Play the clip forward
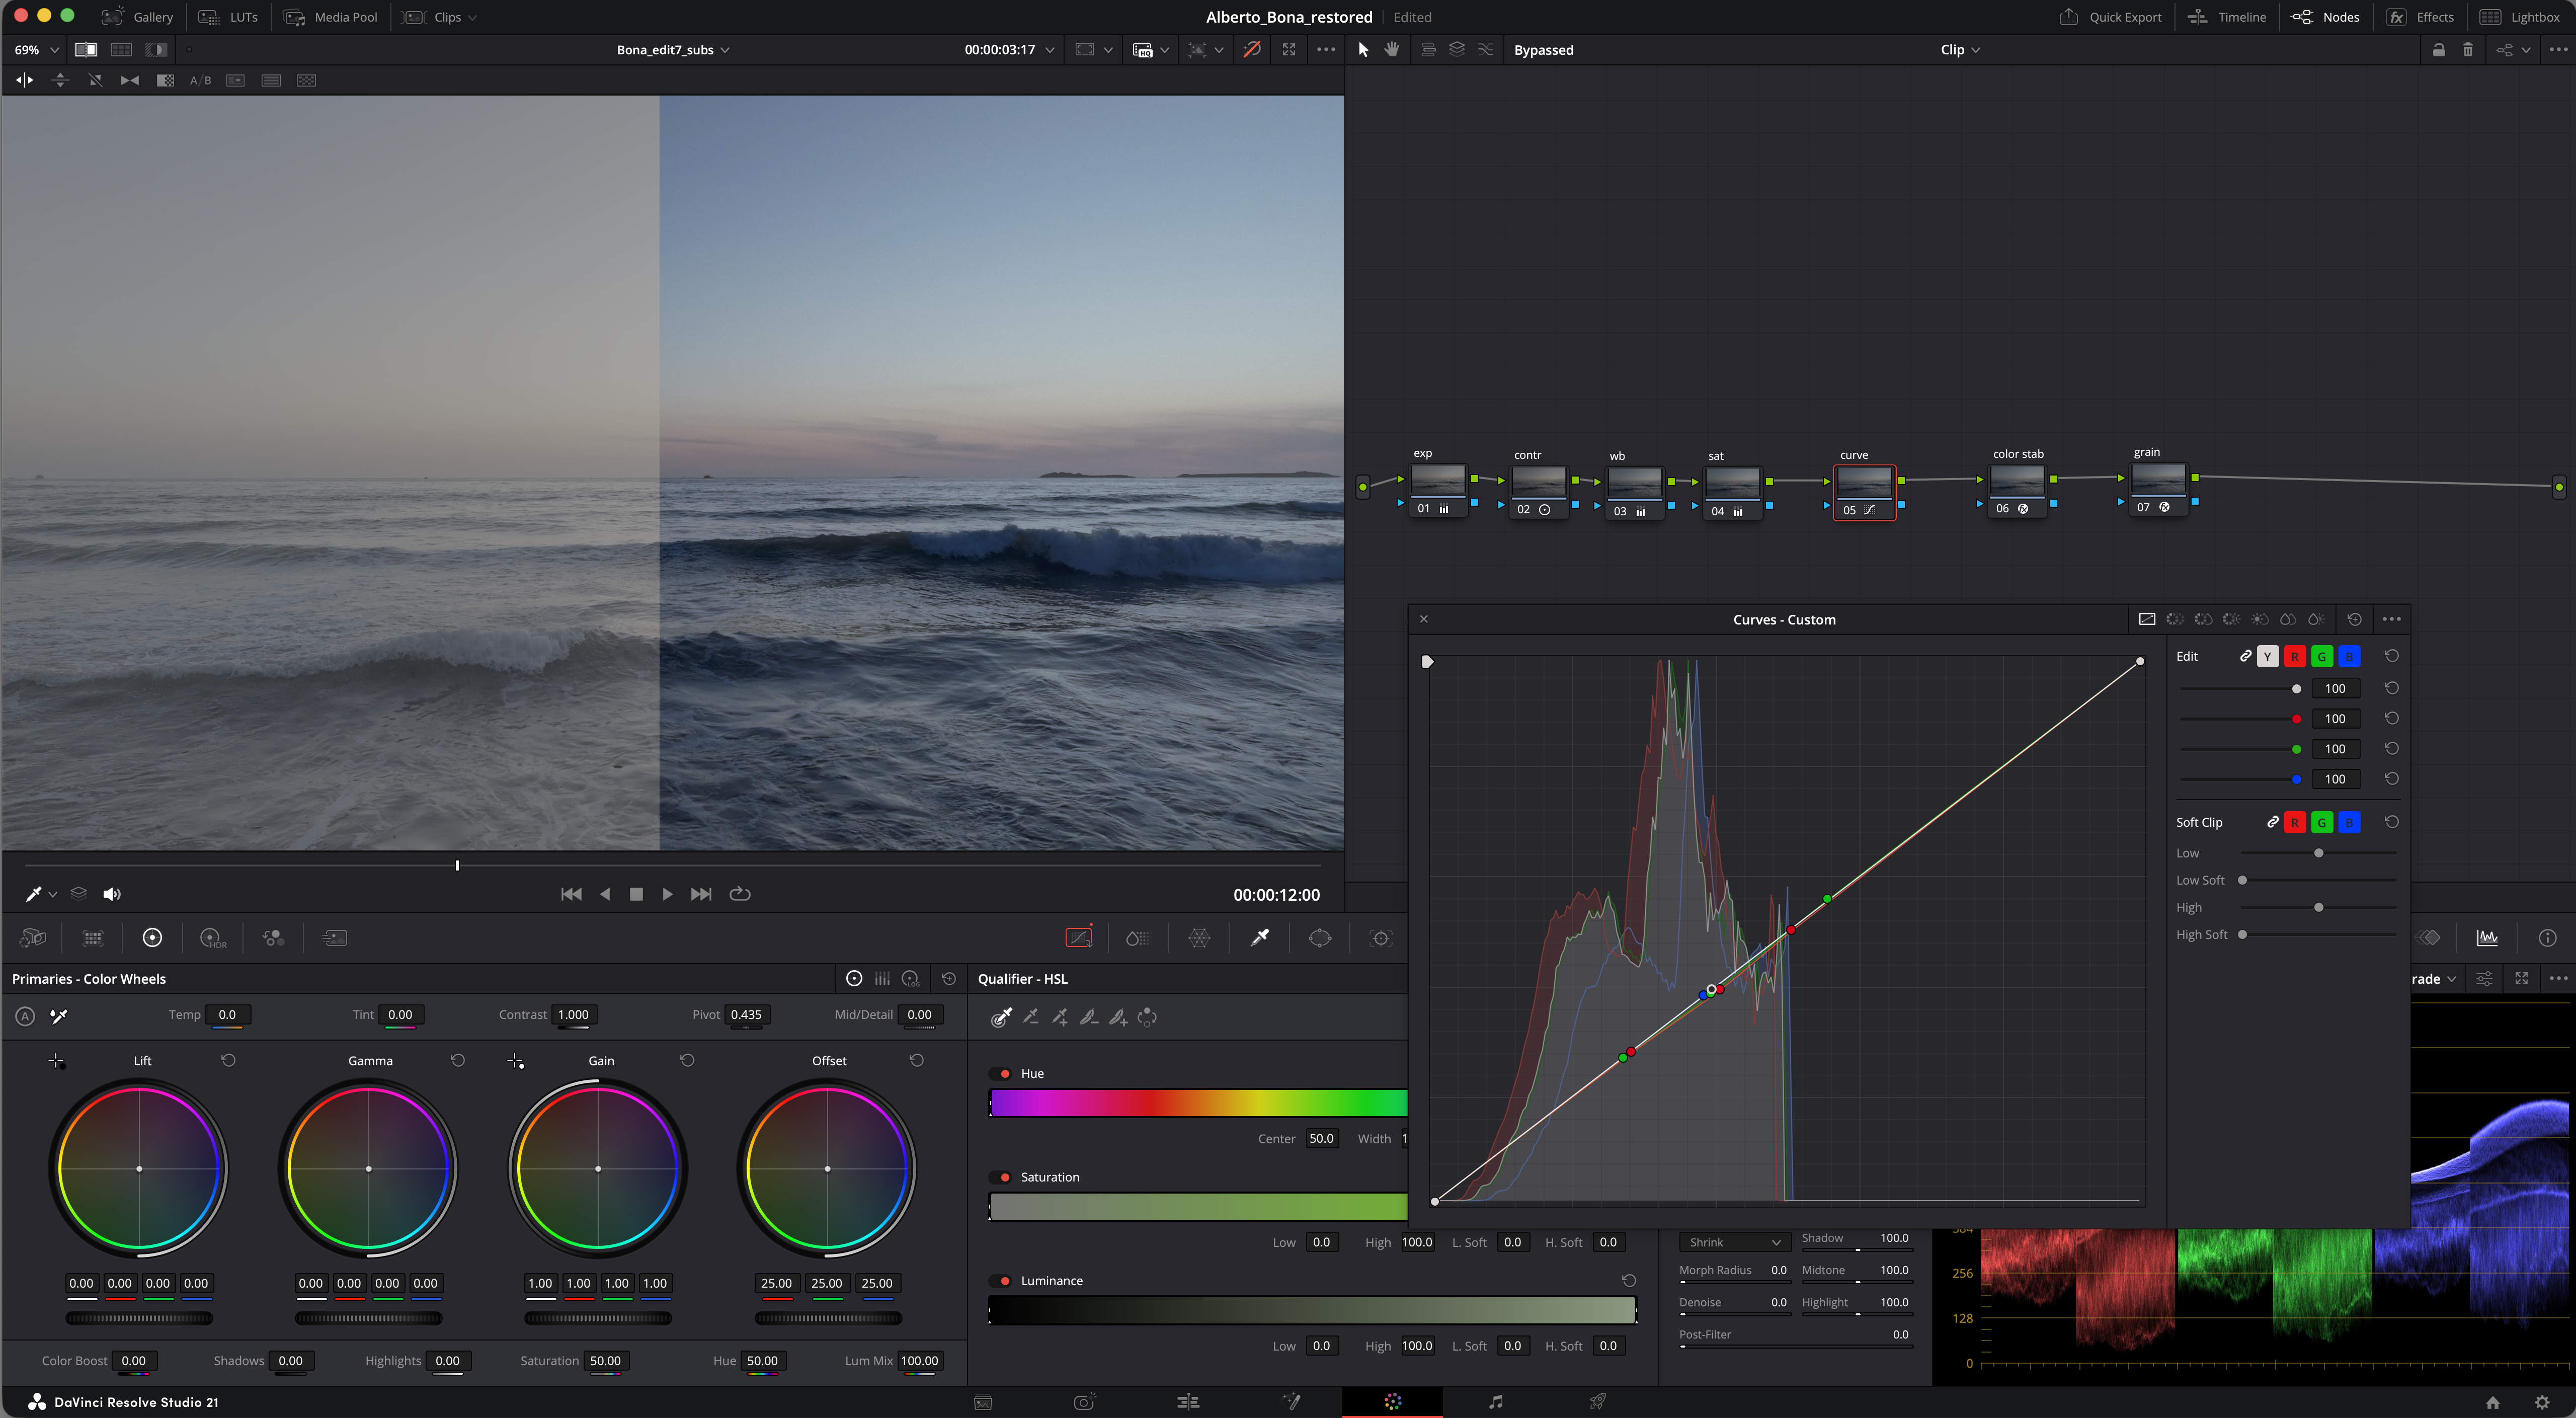The height and width of the screenshot is (1418, 2576). (x=668, y=894)
